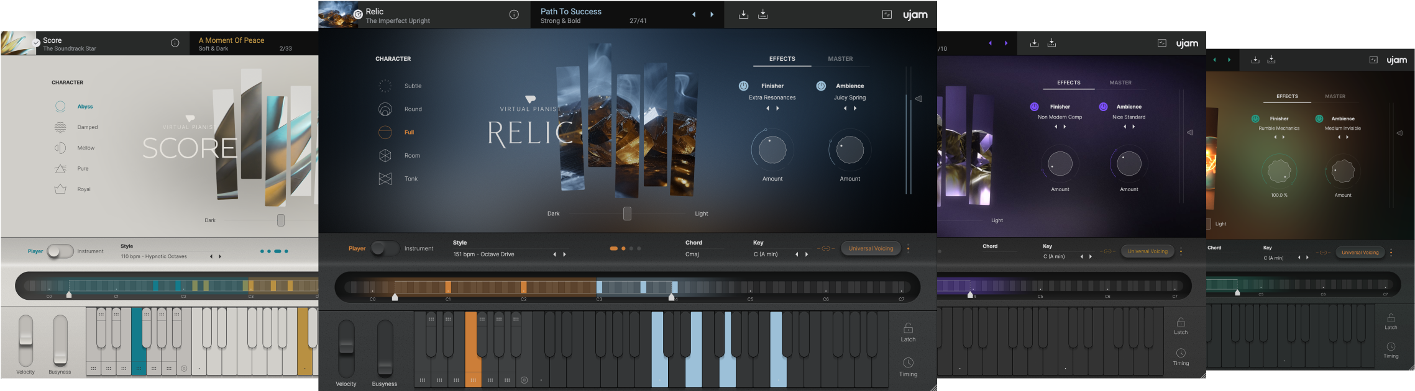Select the Room character icon in Relic
1415x391 pixels.
click(x=385, y=156)
